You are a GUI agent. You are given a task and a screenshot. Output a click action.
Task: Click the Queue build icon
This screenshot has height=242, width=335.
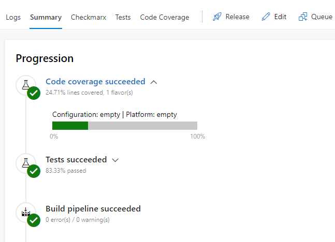[x=303, y=17]
